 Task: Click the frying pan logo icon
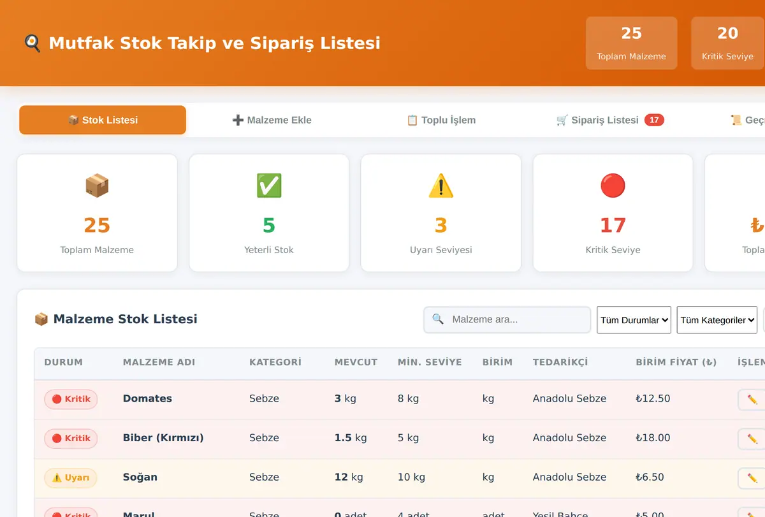(x=32, y=43)
